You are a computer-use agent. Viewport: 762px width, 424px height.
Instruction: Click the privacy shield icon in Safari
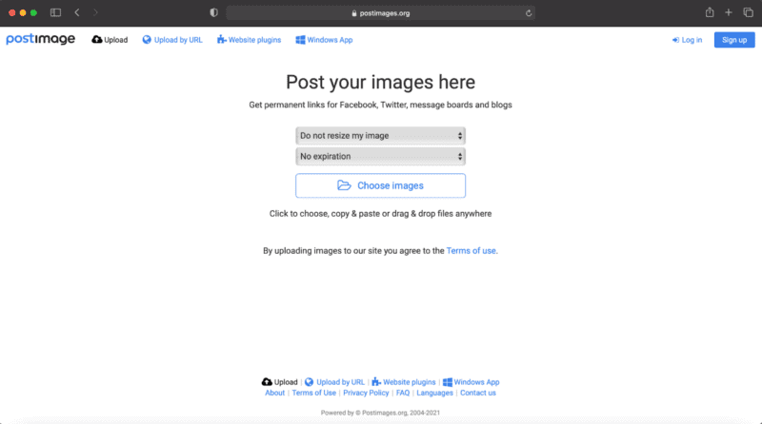(213, 12)
